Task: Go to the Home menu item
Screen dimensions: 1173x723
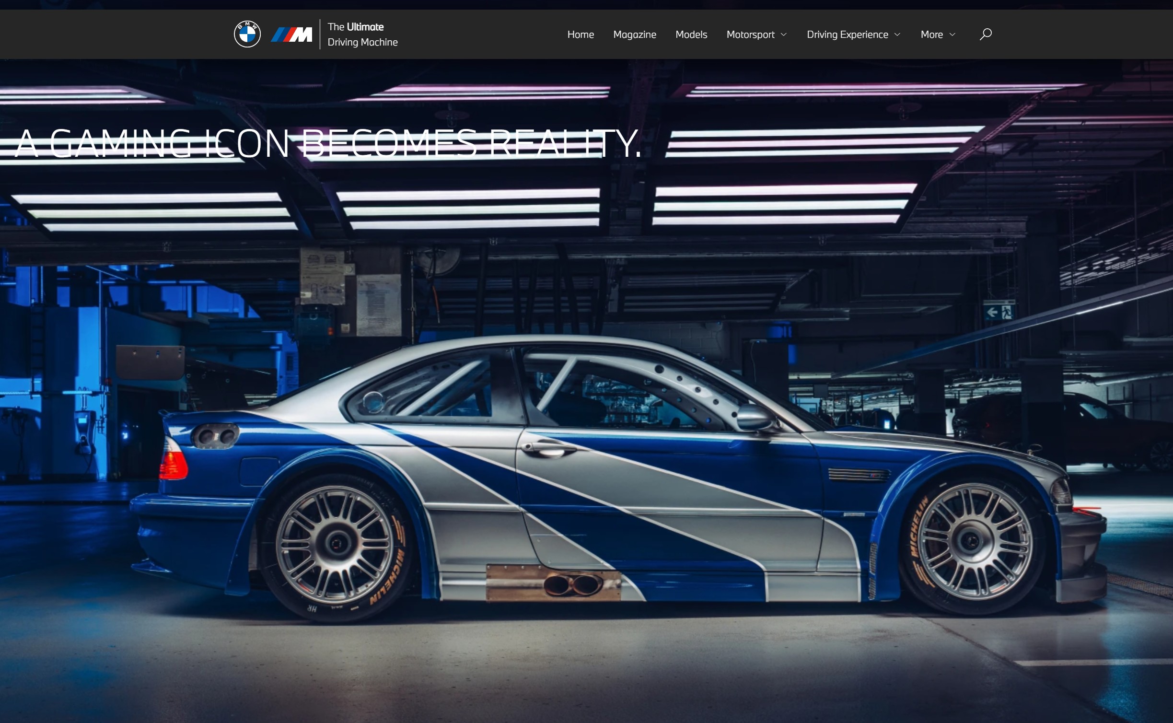Action: (581, 35)
